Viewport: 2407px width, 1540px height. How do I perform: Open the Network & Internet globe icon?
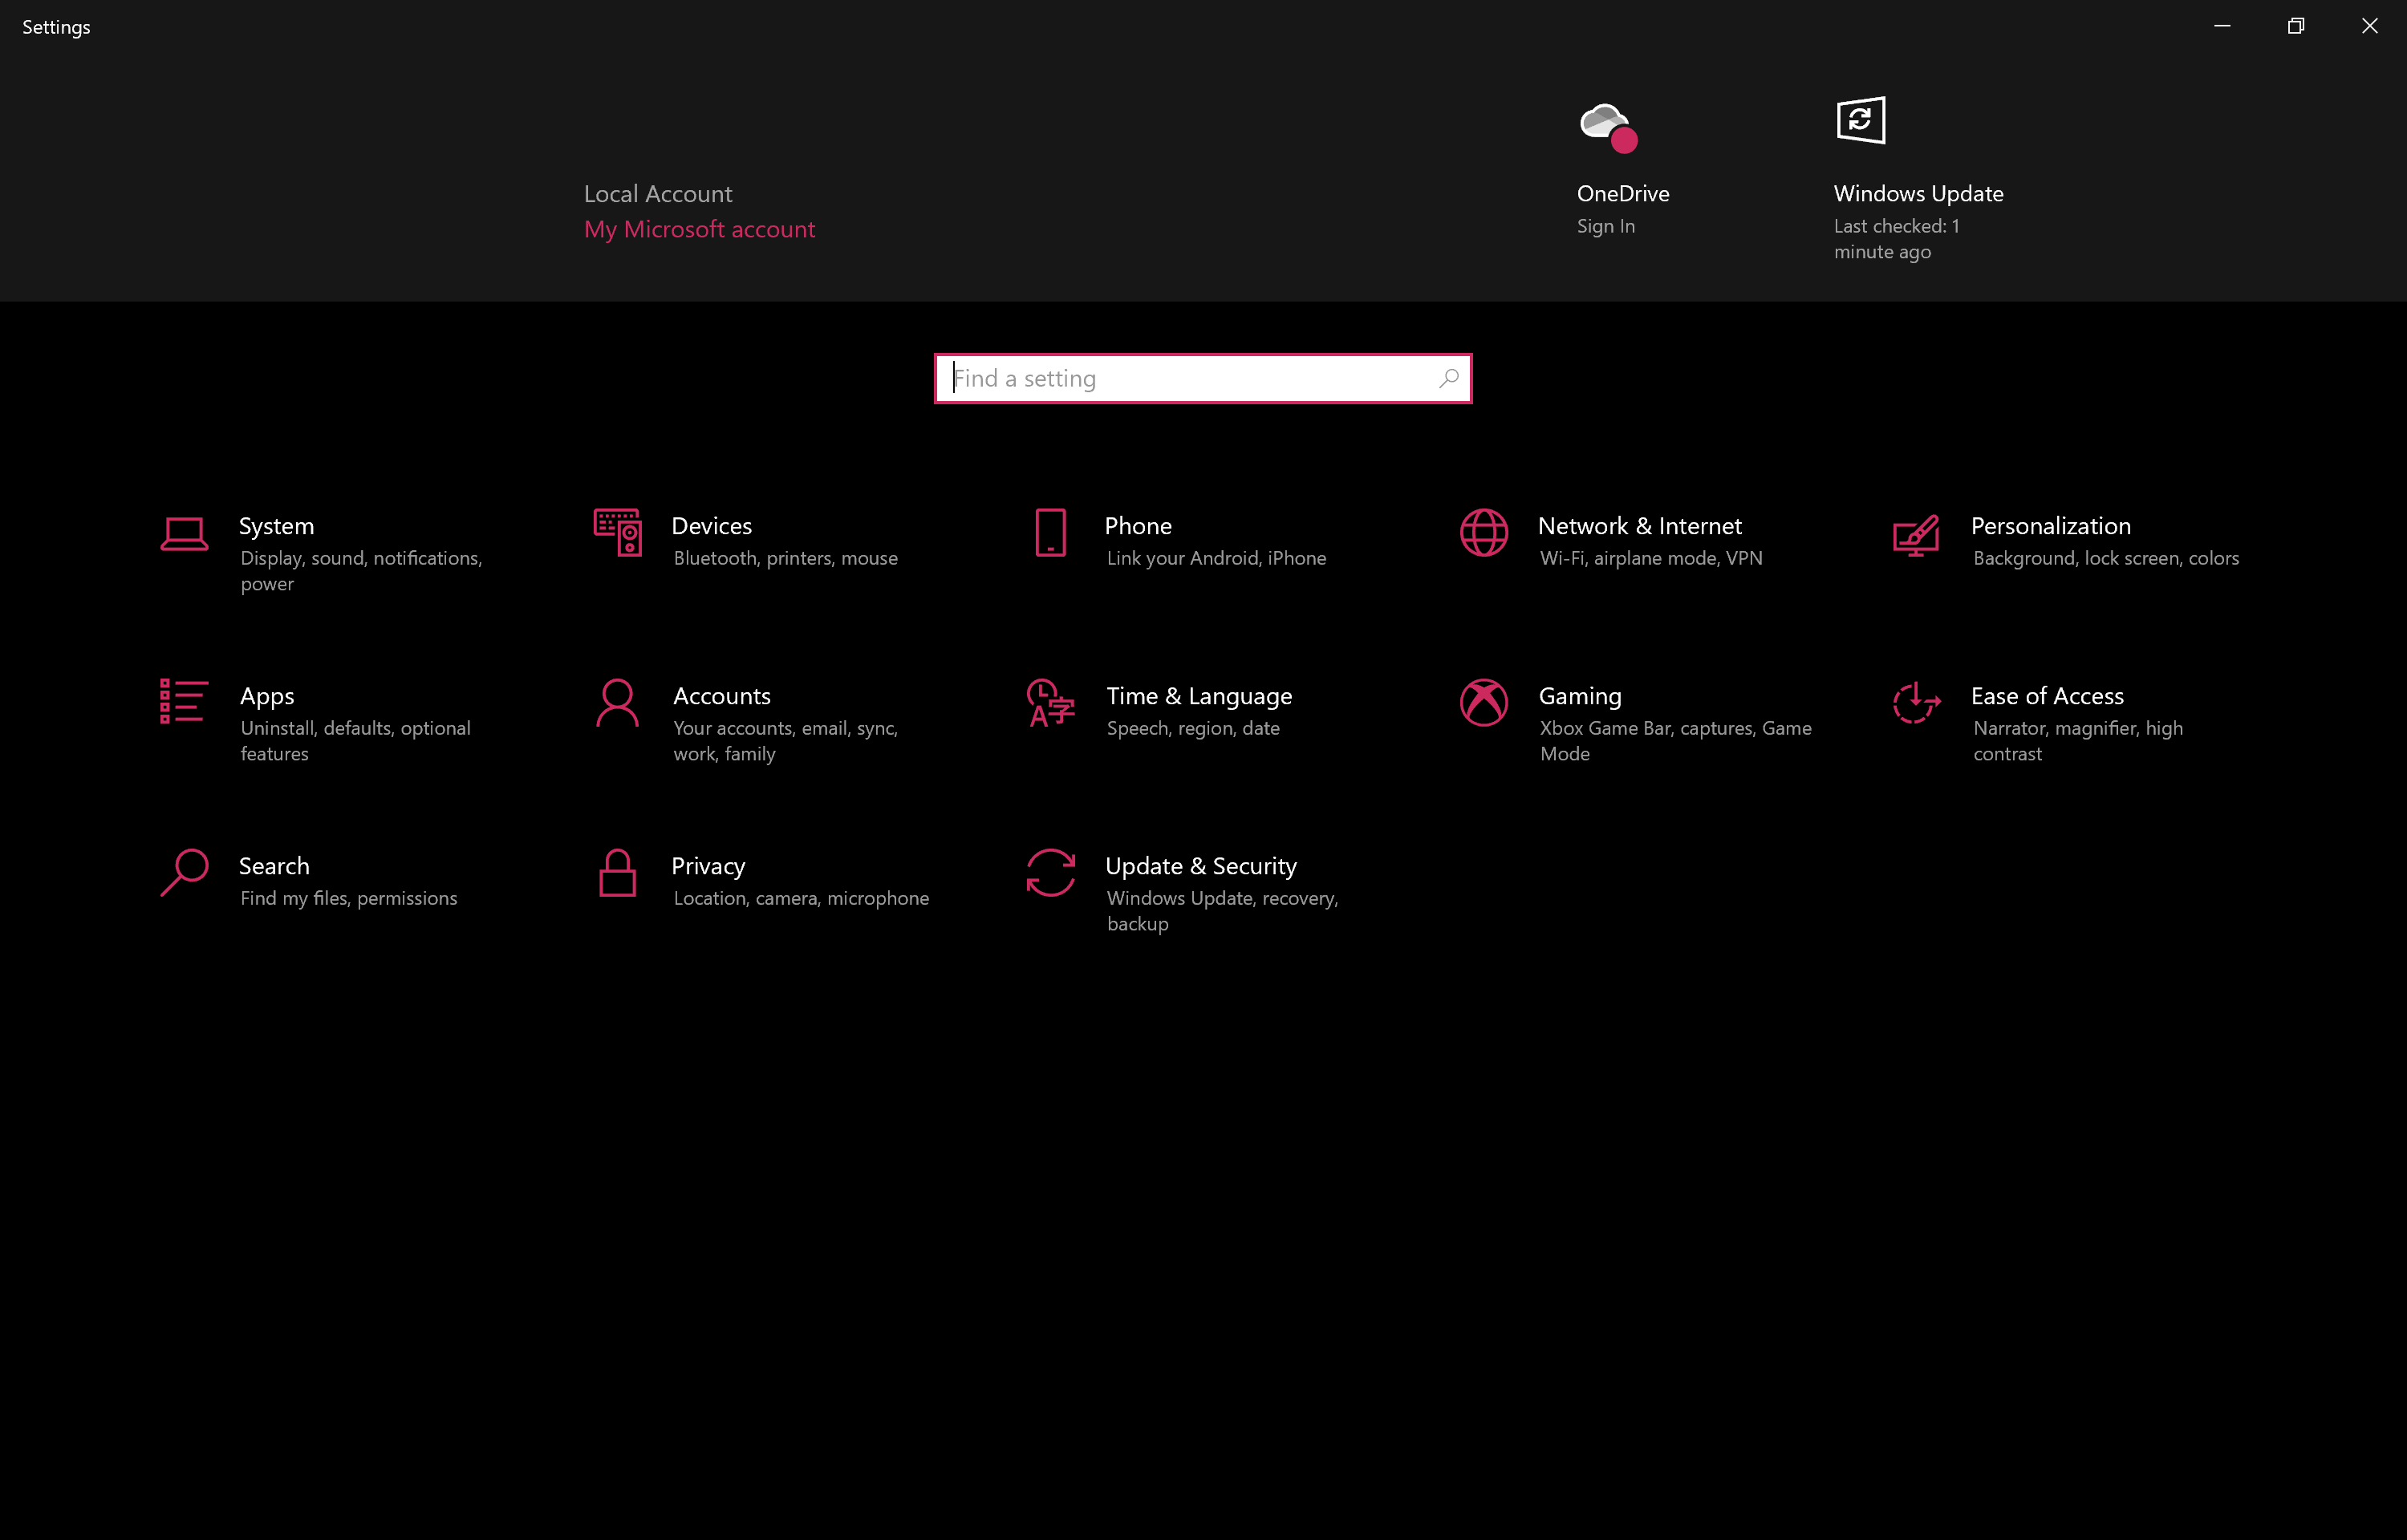click(1483, 533)
